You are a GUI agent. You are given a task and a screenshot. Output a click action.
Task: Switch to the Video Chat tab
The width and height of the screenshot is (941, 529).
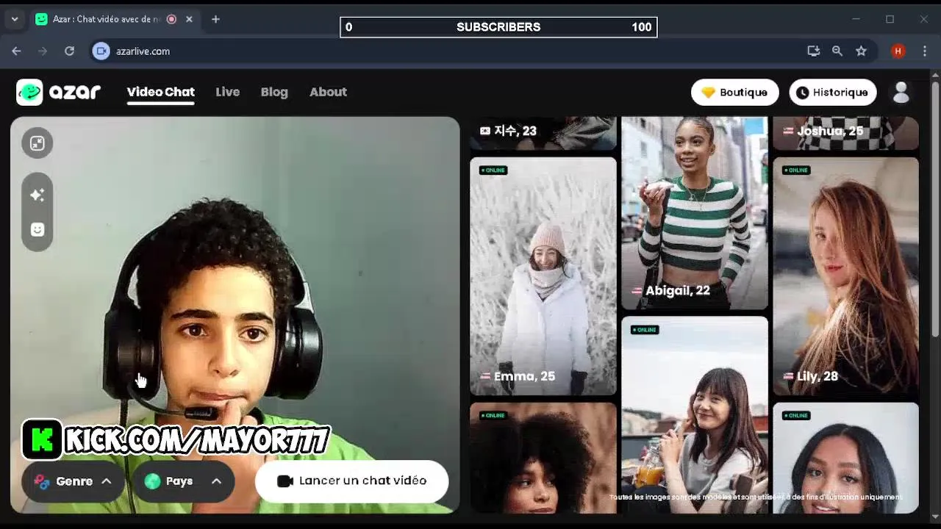click(160, 92)
